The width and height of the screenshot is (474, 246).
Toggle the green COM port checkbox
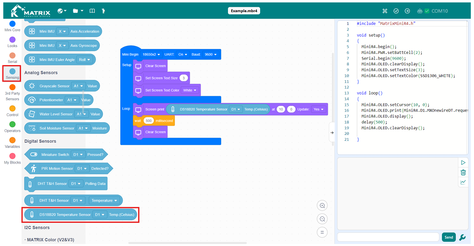(427, 11)
